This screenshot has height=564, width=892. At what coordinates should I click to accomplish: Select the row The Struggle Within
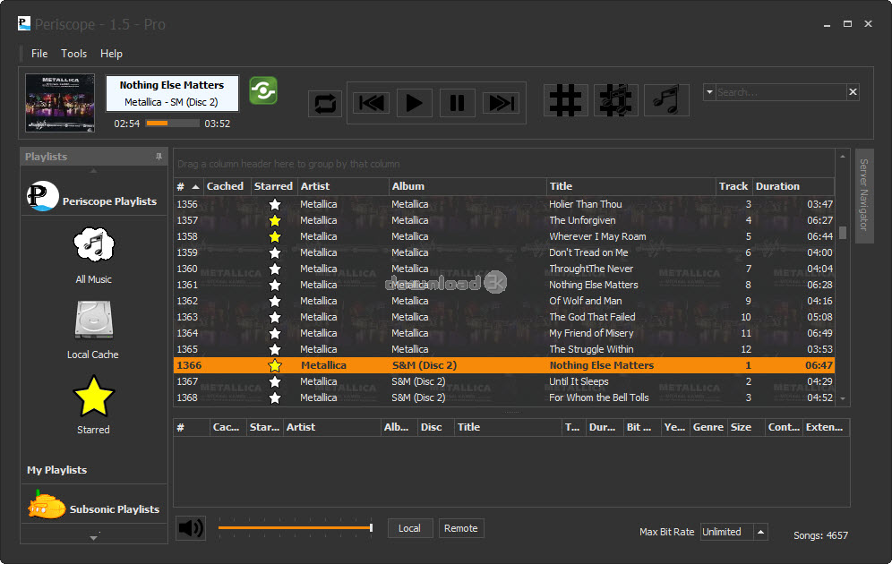pyautogui.click(x=504, y=349)
